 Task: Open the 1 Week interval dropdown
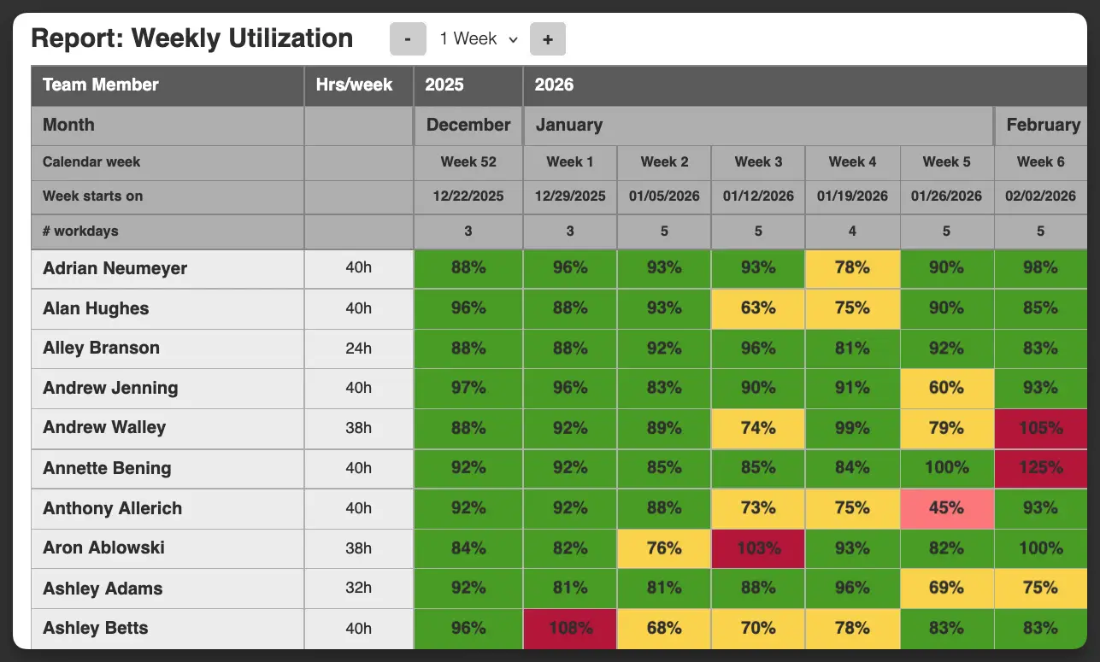tap(476, 38)
